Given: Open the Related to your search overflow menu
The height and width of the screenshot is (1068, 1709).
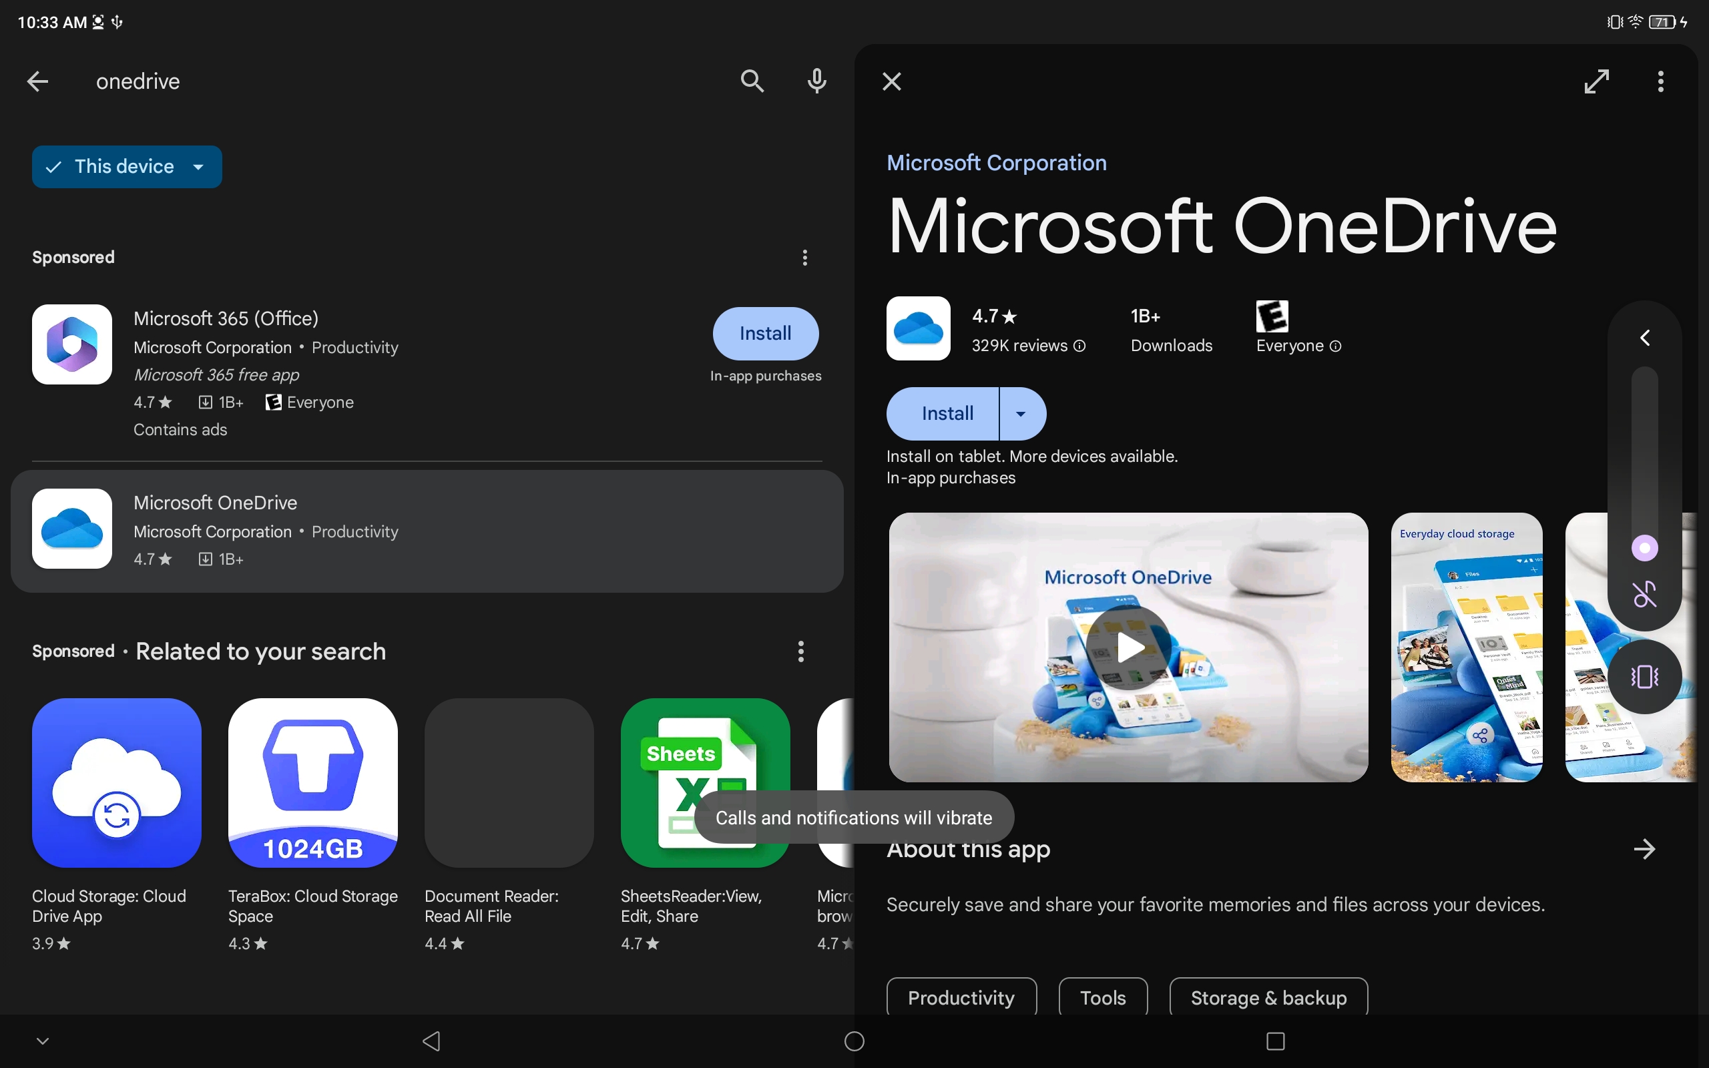Looking at the screenshot, I should pyautogui.click(x=800, y=651).
